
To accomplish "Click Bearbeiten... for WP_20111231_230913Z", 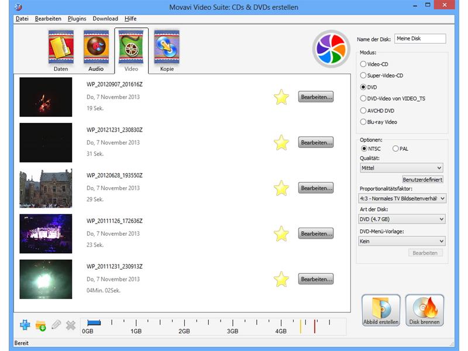I will click(x=316, y=279).
